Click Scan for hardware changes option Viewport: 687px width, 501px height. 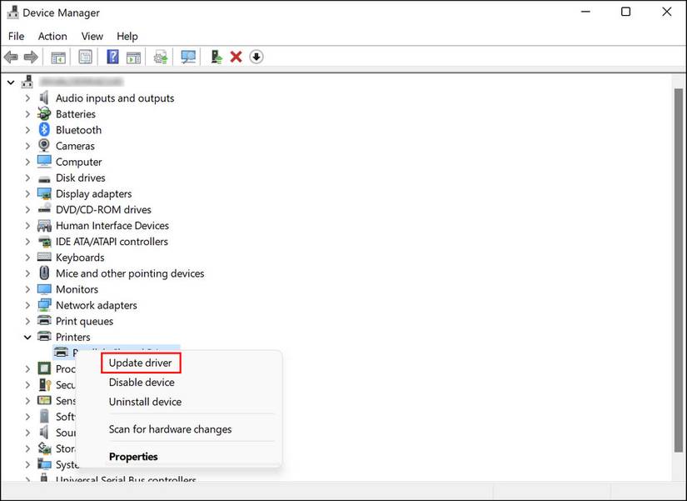[x=170, y=428]
